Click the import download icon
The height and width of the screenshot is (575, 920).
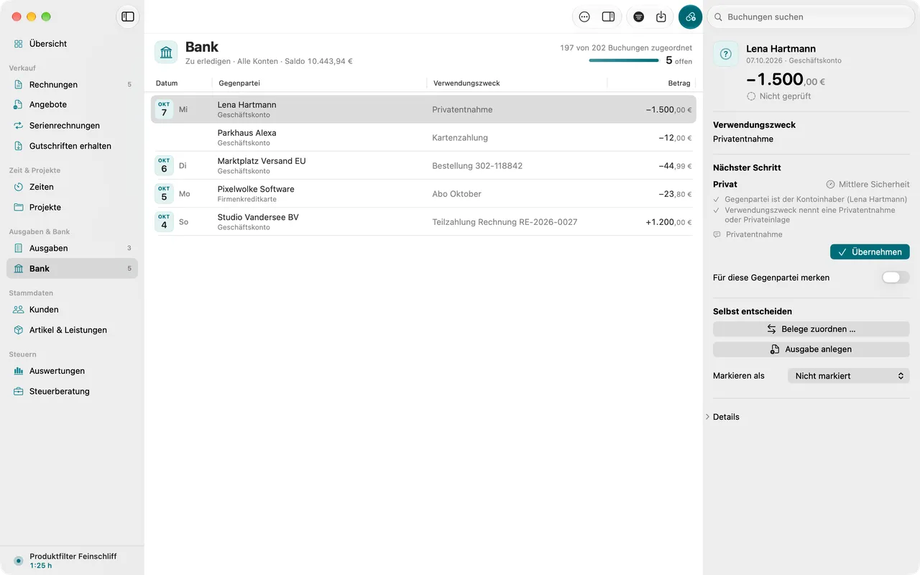pyautogui.click(x=661, y=17)
